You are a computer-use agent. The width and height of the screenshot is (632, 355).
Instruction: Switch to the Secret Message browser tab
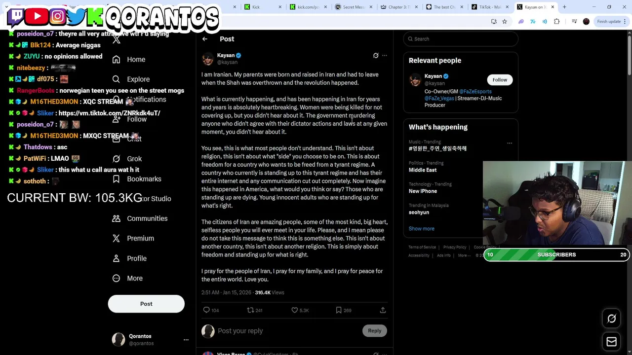pyautogui.click(x=353, y=7)
